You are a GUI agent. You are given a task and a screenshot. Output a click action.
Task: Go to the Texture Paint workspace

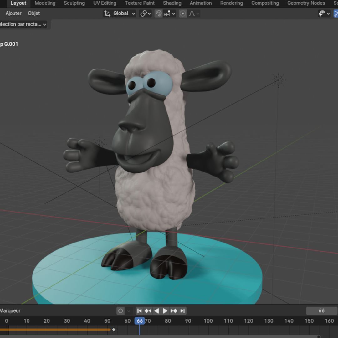tap(140, 3)
